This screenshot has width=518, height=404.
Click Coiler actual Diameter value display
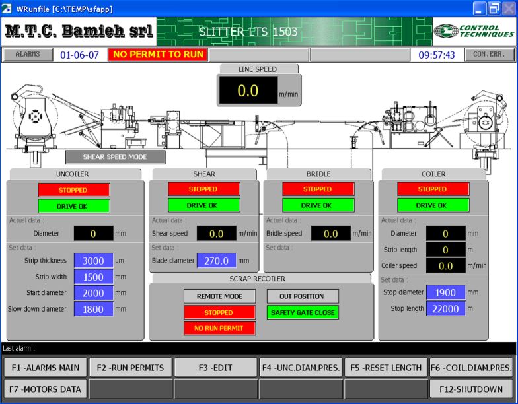pos(445,234)
